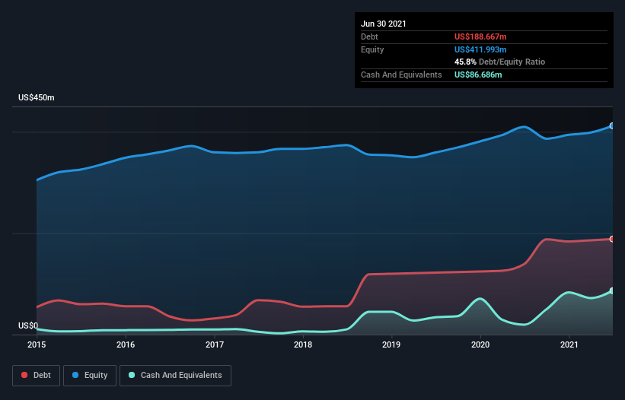Click the 45.8% Debt/Equity Ratio text
Viewport: 625px width, 400px height.
click(x=499, y=62)
